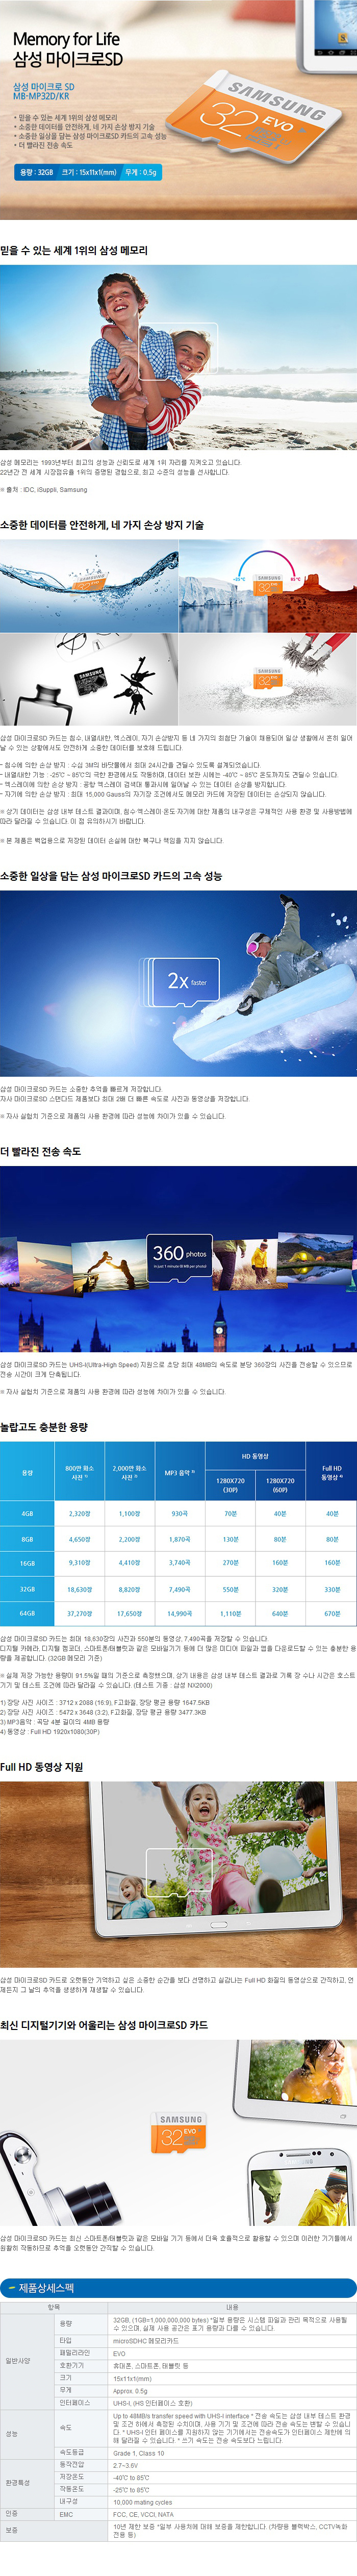Click the '1,110분' cell in 64GB row
This screenshot has height=2576, width=357.
coord(230,1613)
